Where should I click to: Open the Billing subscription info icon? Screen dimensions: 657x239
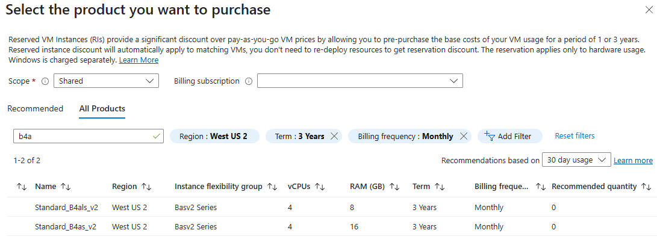[249, 81]
